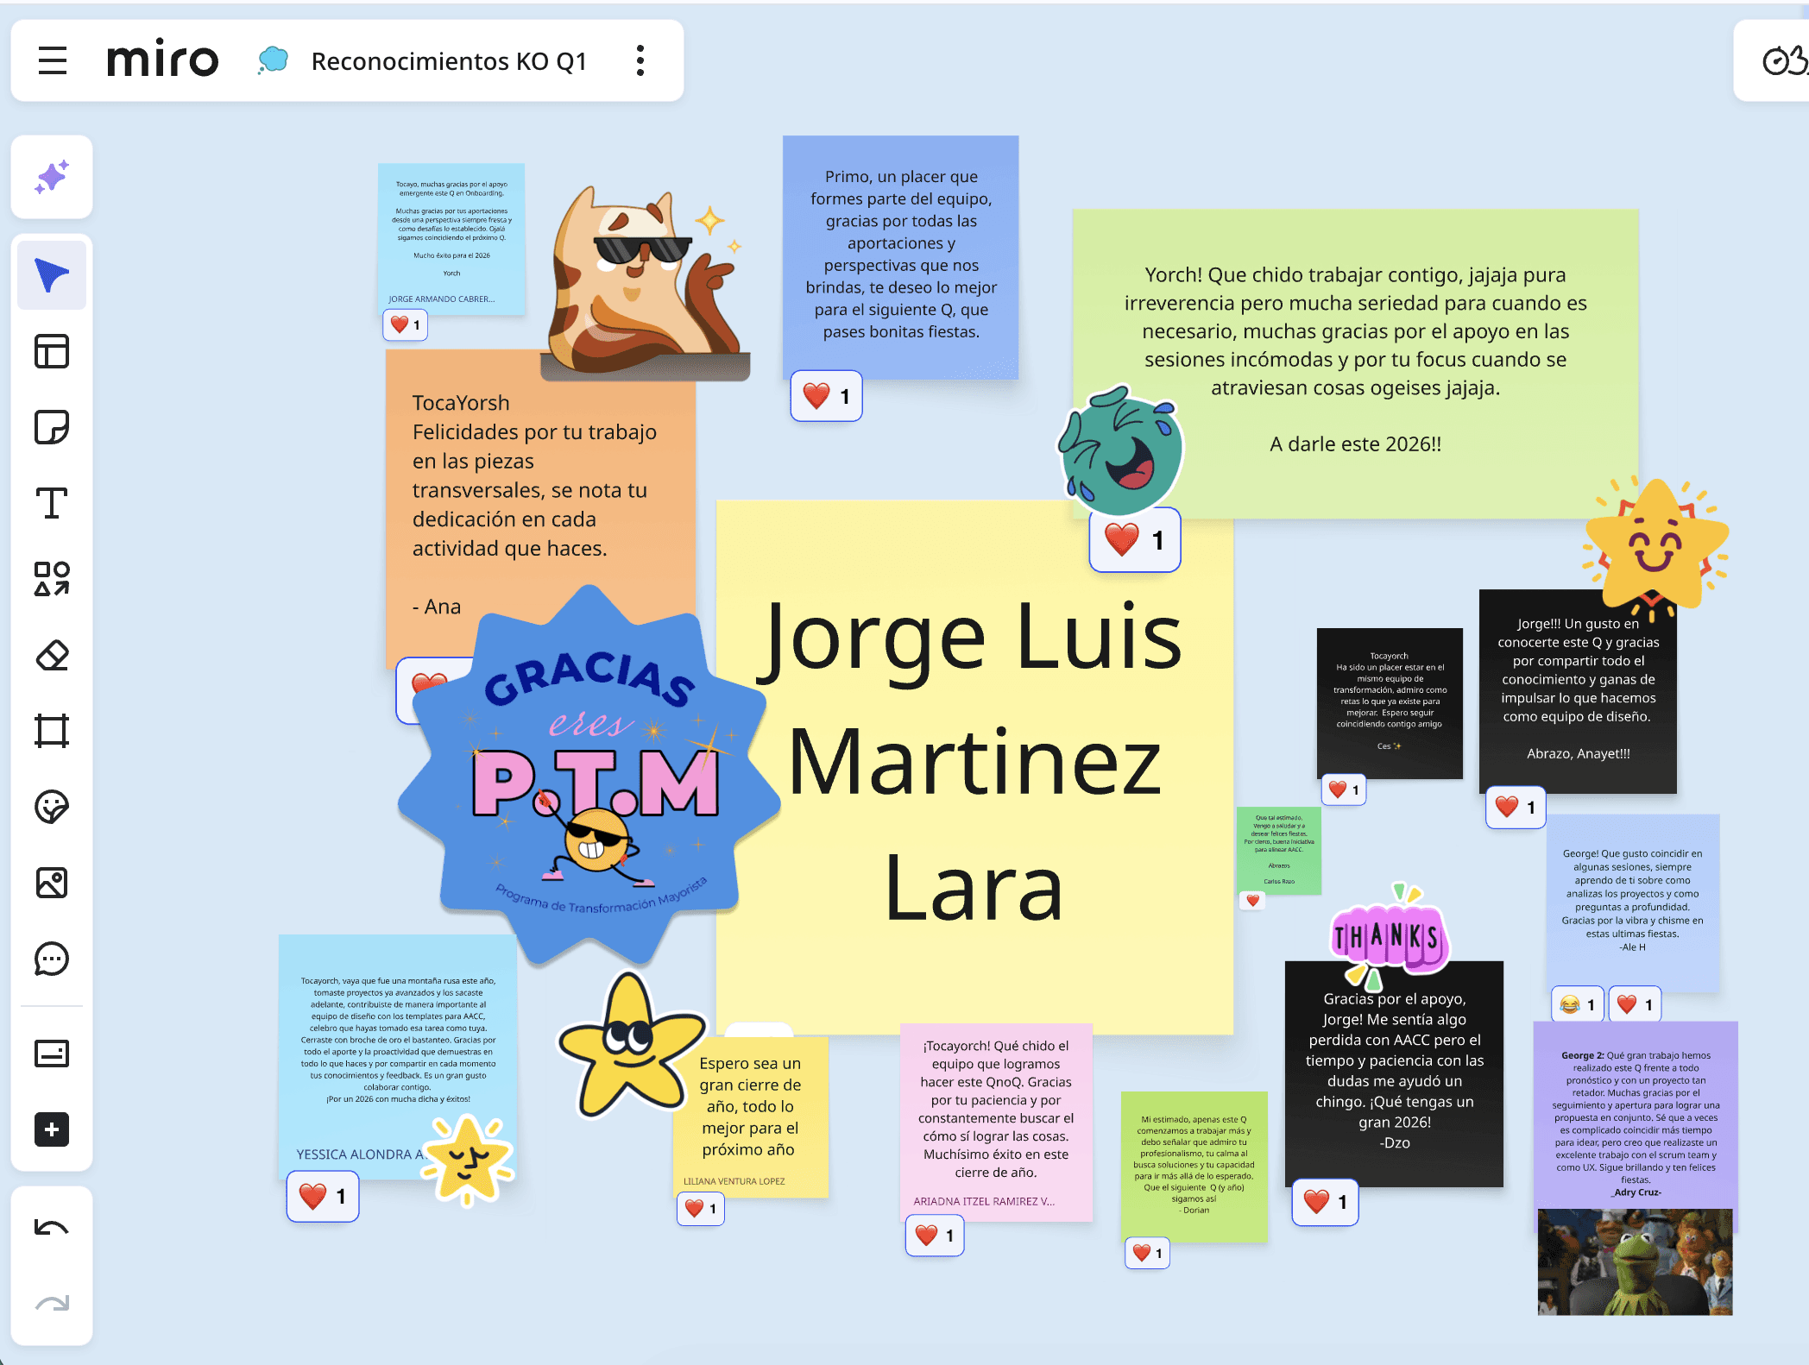
Task: Select the eraser tool
Action: click(x=52, y=655)
